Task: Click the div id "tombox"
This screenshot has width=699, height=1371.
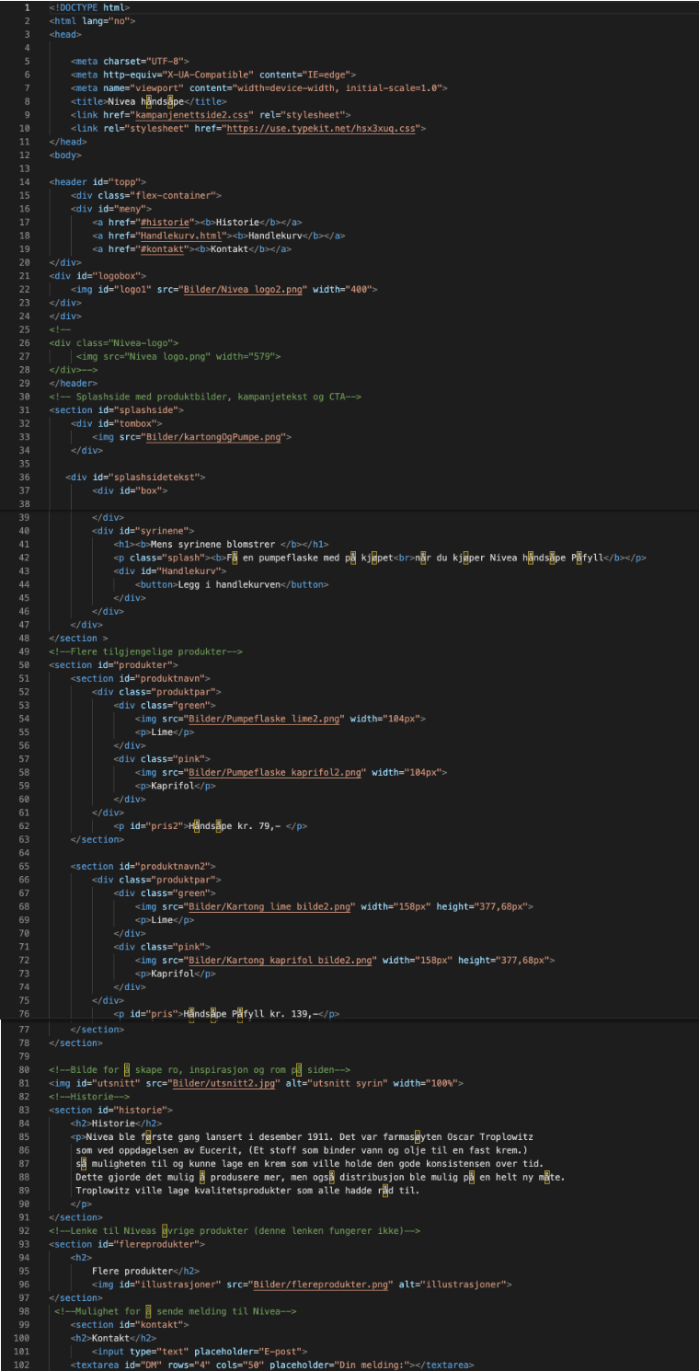Action: [144, 423]
